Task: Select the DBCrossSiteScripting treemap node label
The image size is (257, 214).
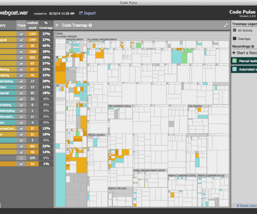Action: [119, 106]
